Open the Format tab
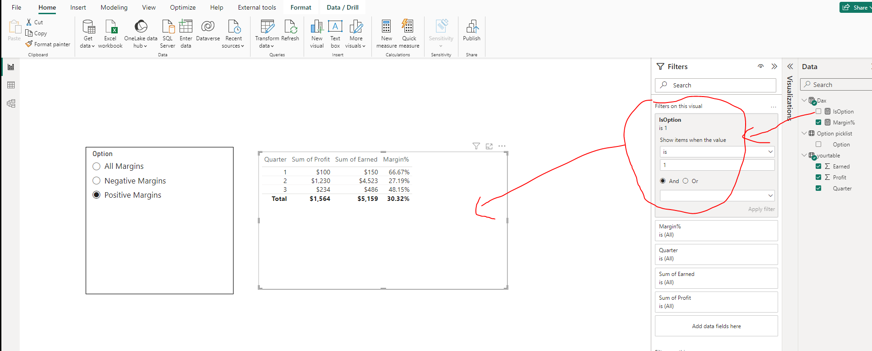Screen dimensions: 872x351 point(301,7)
